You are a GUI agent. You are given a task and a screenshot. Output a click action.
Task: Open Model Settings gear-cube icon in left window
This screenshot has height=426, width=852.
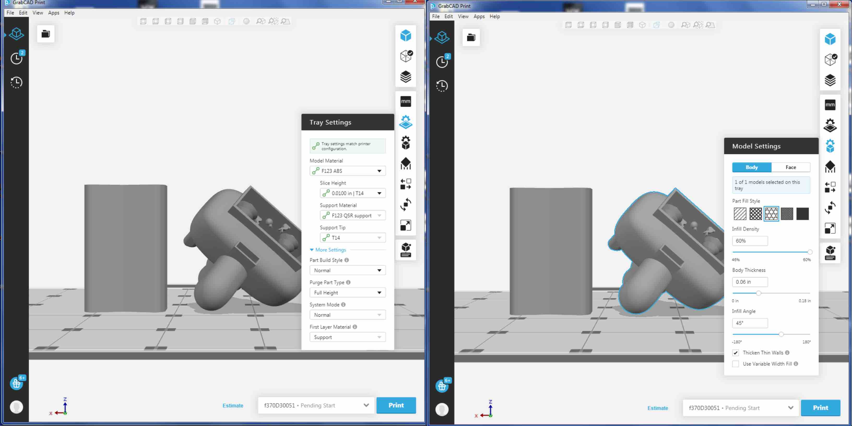(405, 143)
